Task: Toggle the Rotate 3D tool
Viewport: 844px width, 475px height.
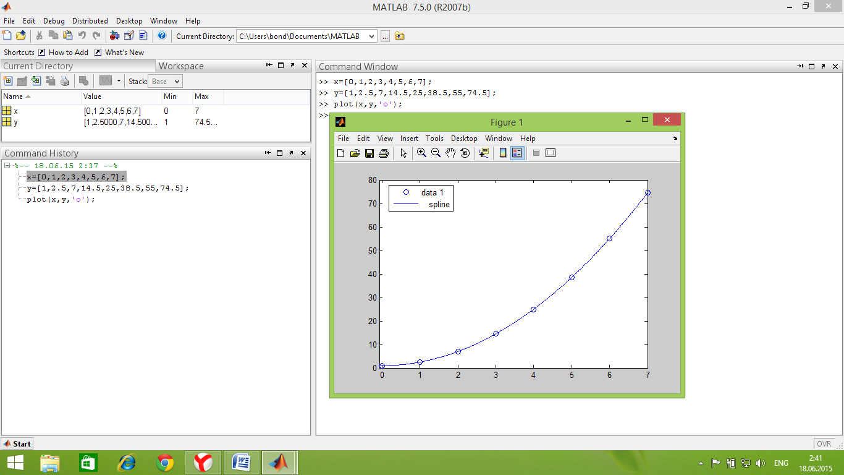Action: click(465, 153)
